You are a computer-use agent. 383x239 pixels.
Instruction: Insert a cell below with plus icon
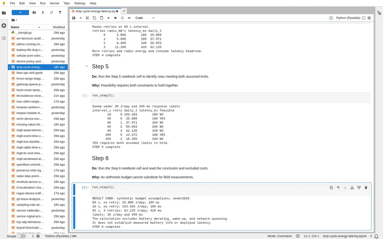coord(81,18)
